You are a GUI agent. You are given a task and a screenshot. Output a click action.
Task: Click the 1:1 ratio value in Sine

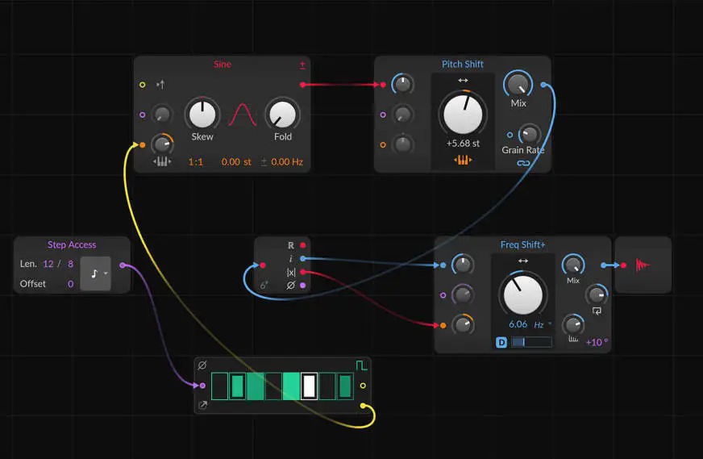(195, 162)
